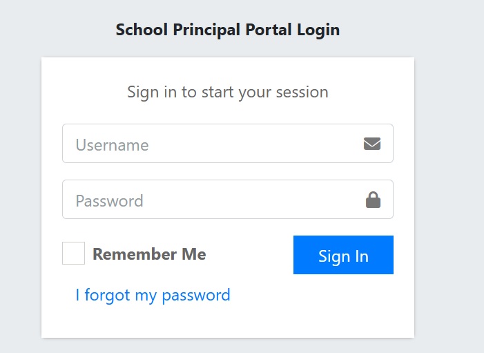Select the Password placeholder text

pyautogui.click(x=109, y=201)
